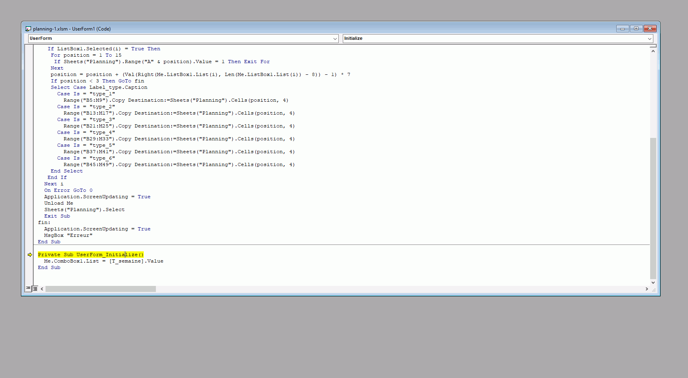
Task: Click the horizontal scrollbar right arrow
Action: click(x=647, y=289)
